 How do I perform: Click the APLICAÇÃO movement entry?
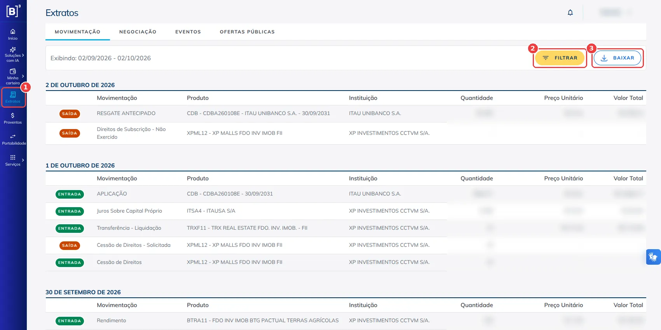[112, 194]
